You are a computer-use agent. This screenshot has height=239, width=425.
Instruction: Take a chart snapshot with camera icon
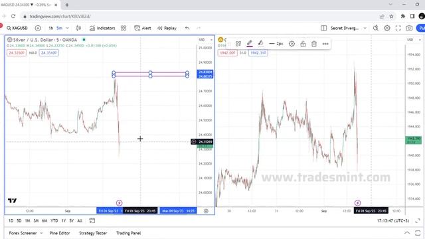click(x=409, y=28)
